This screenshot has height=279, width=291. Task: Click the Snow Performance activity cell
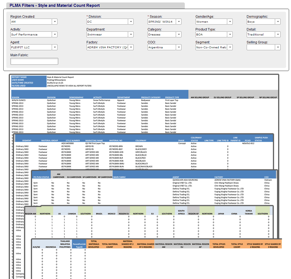click(x=102, y=100)
